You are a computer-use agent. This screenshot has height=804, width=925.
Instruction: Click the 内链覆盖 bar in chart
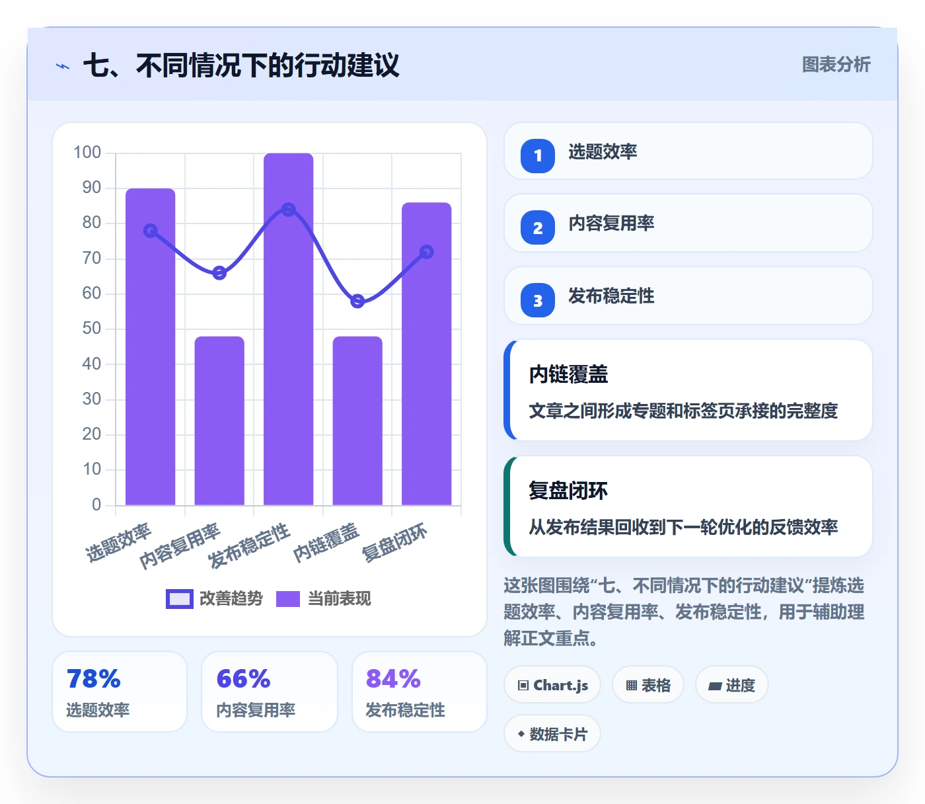357,421
